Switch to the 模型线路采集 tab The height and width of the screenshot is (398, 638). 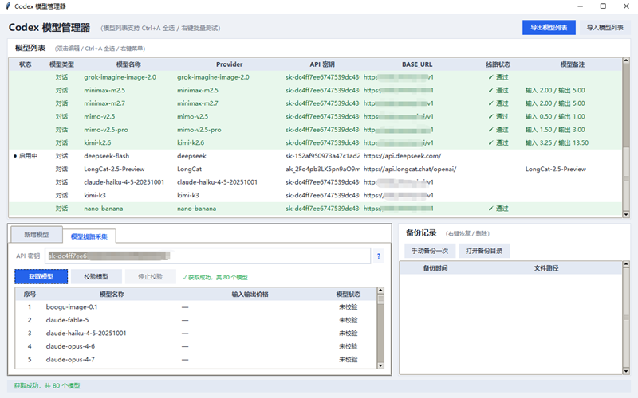89,236
